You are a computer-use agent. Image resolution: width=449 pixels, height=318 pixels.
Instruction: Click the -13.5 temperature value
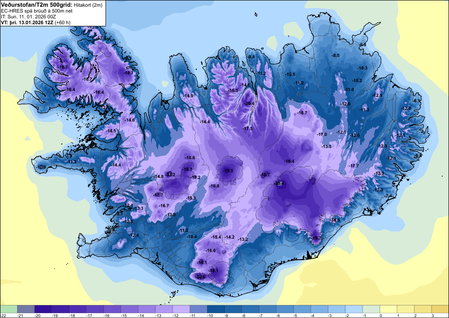click(x=326, y=146)
